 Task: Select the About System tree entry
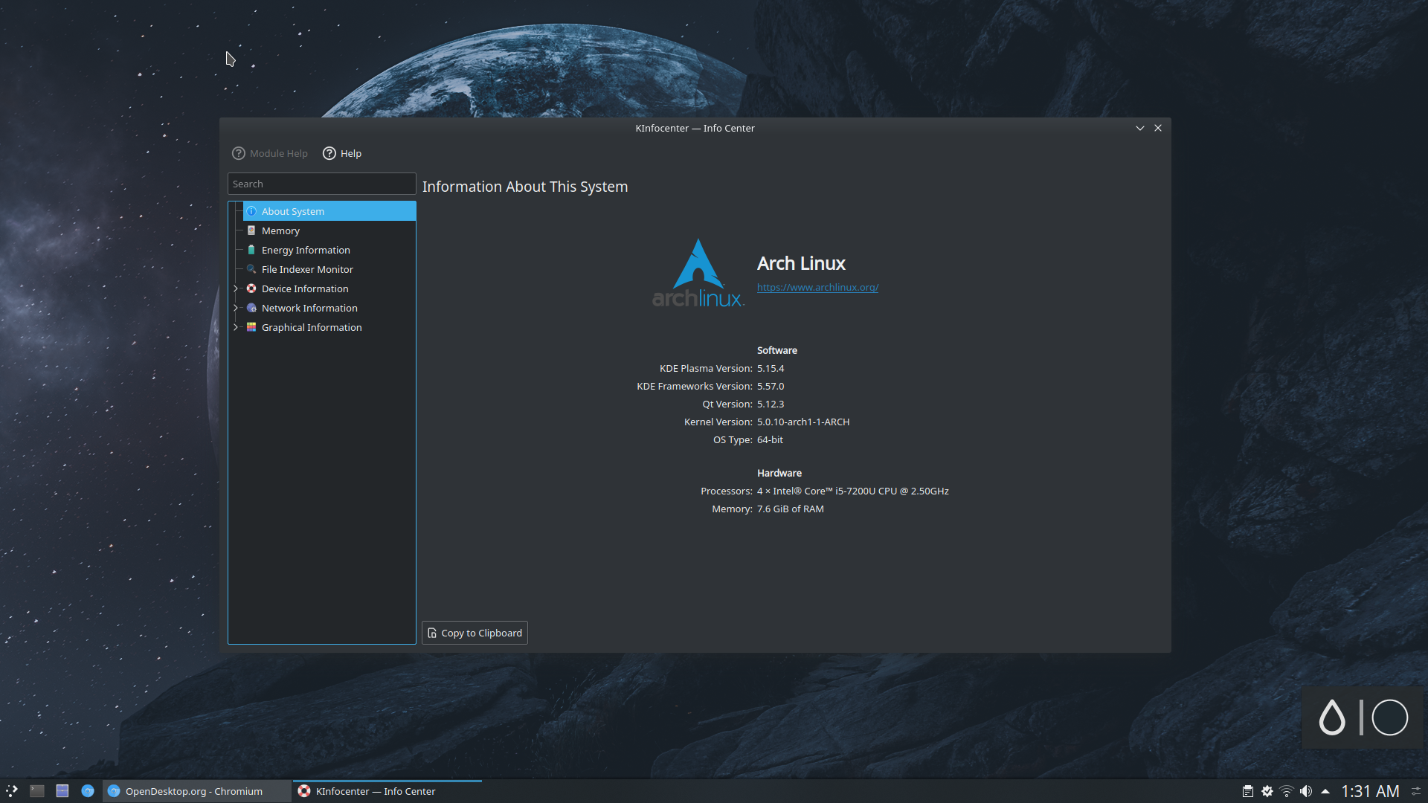(329, 211)
